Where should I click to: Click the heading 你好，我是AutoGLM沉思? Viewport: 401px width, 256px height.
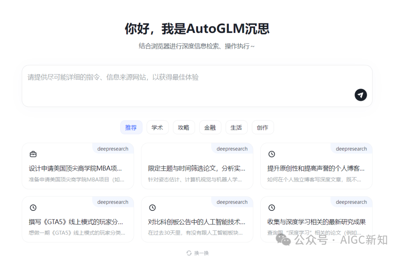pyautogui.click(x=197, y=29)
